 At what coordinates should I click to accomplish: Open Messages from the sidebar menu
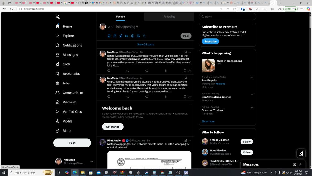click(x=66, y=55)
